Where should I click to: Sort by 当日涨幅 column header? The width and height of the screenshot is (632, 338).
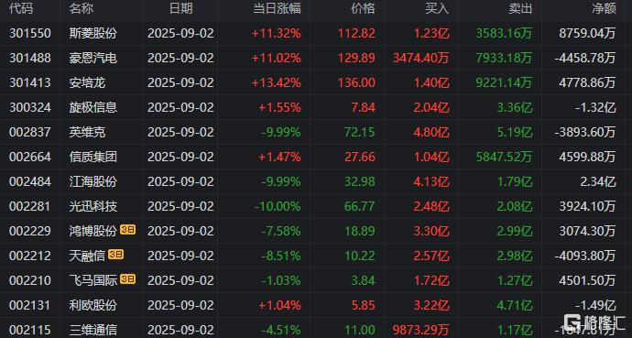click(x=277, y=8)
